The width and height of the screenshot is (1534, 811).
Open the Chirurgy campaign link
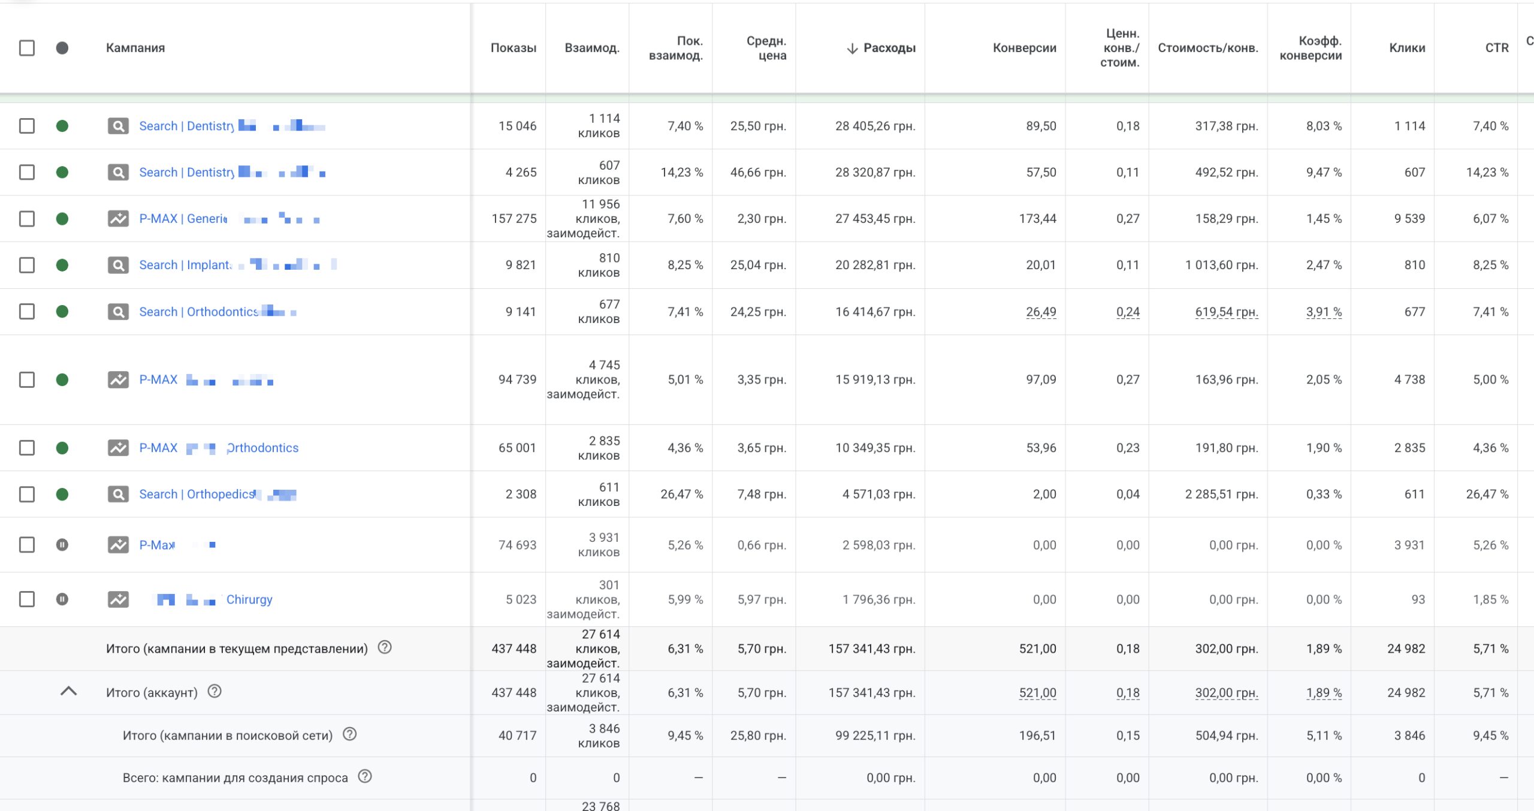249,599
